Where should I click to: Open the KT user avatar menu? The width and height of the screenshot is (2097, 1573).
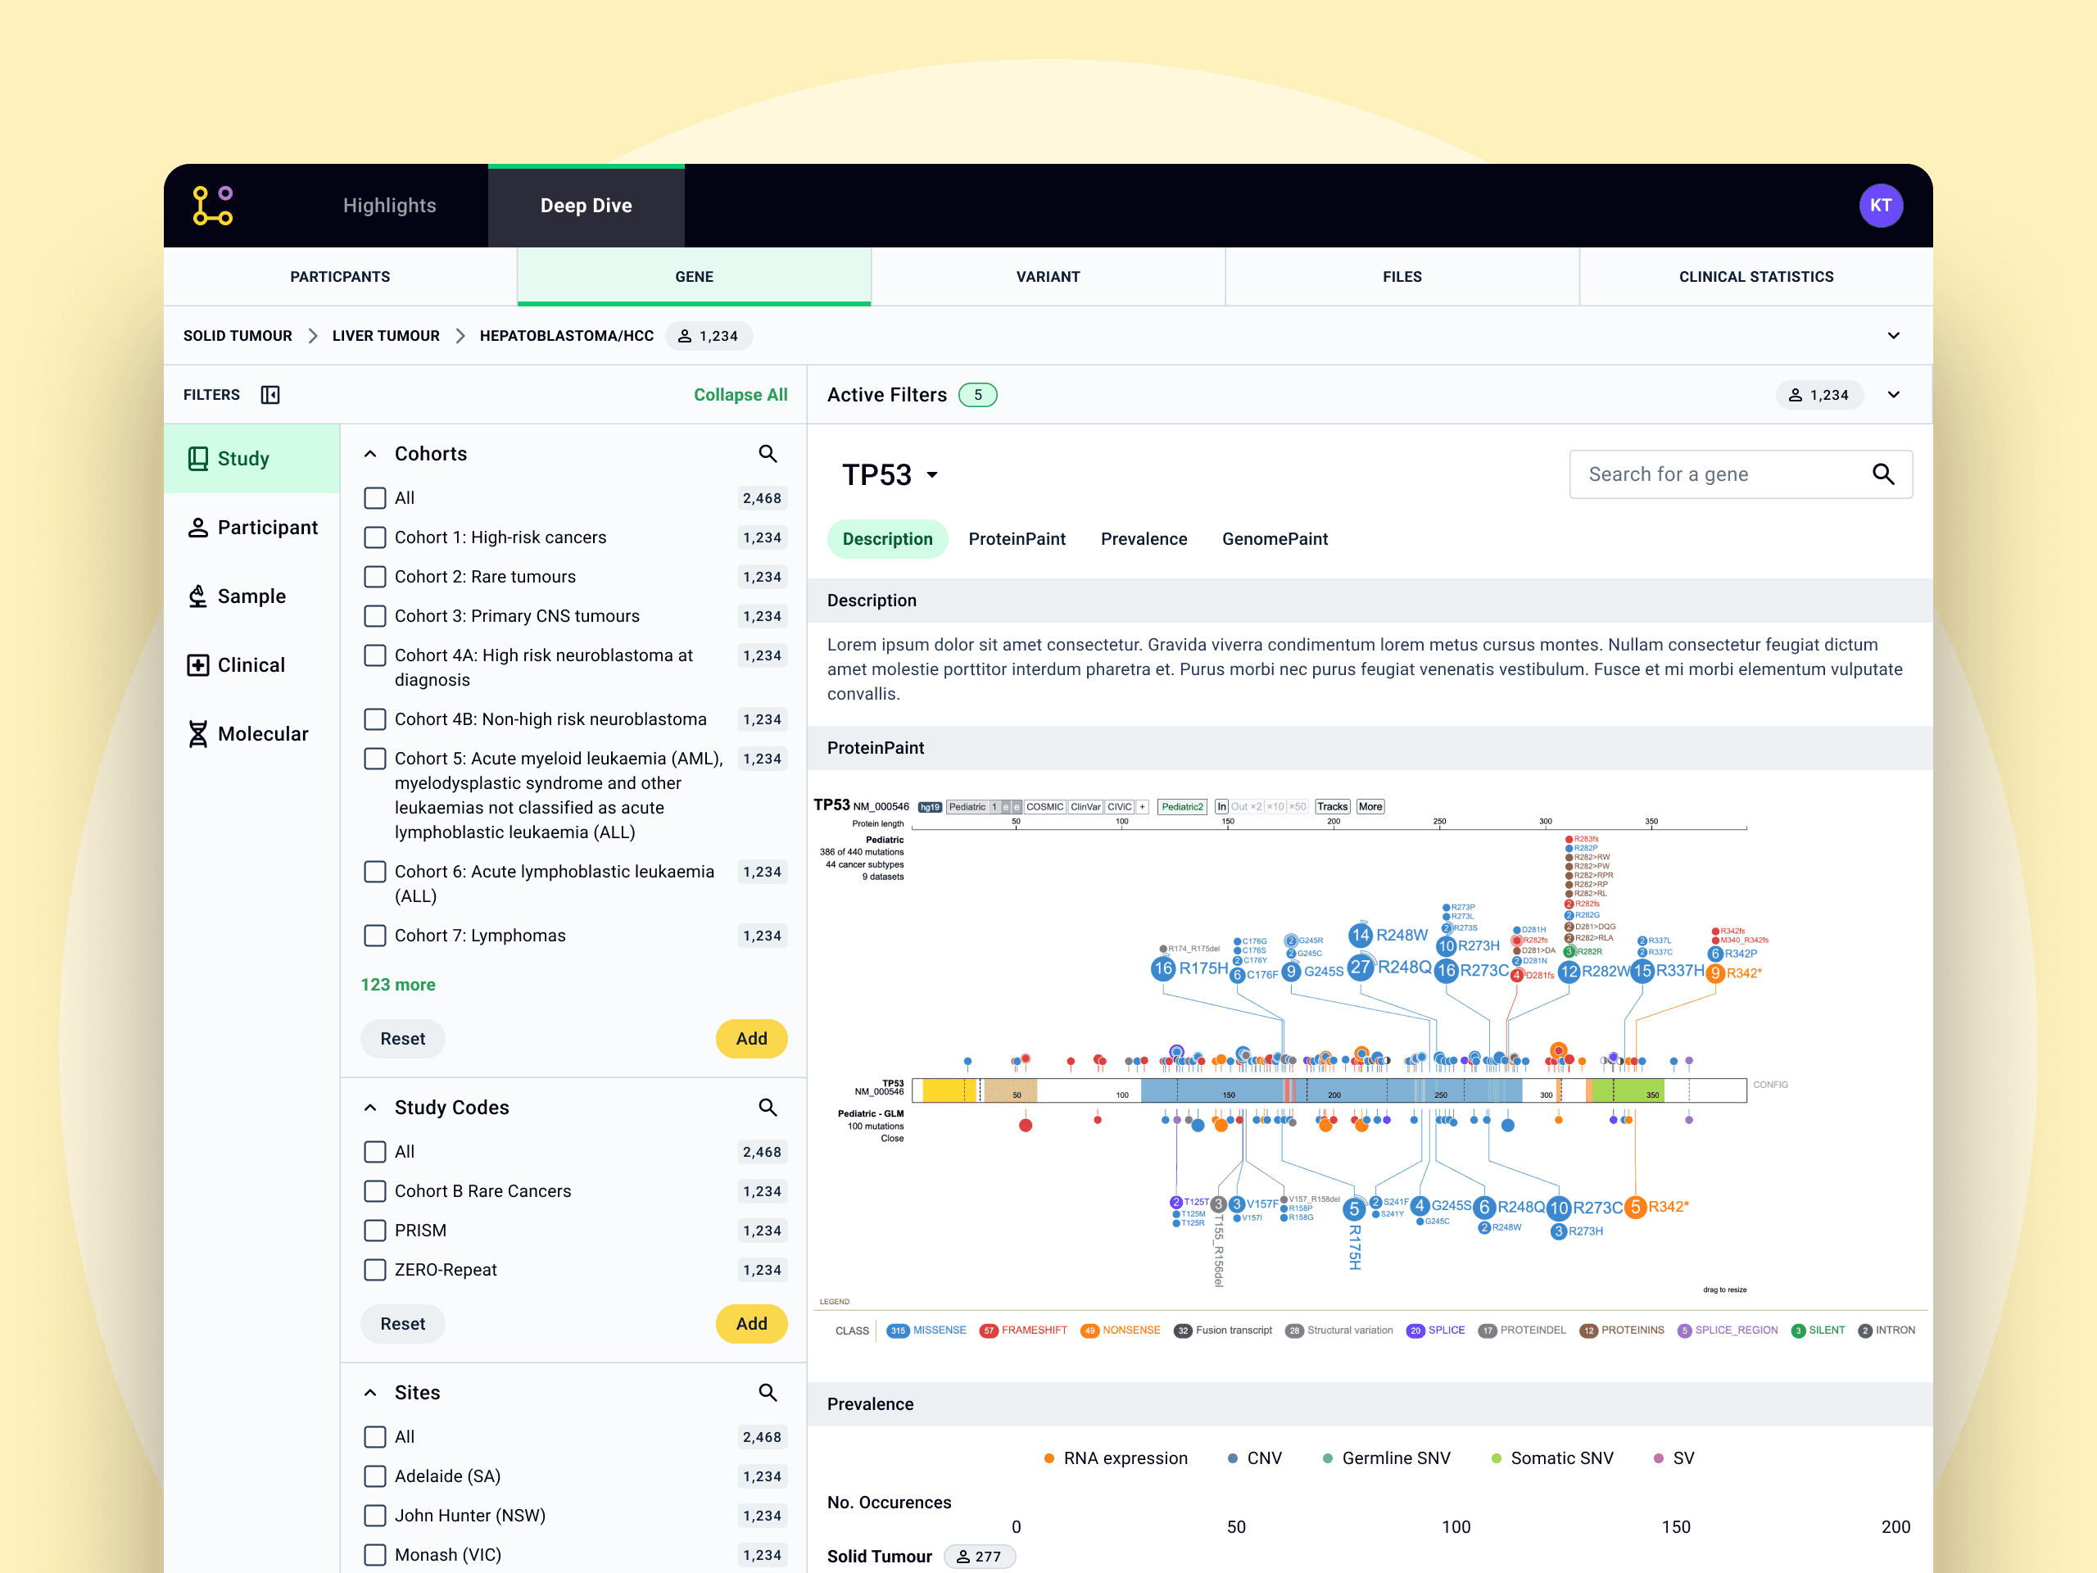tap(1881, 206)
